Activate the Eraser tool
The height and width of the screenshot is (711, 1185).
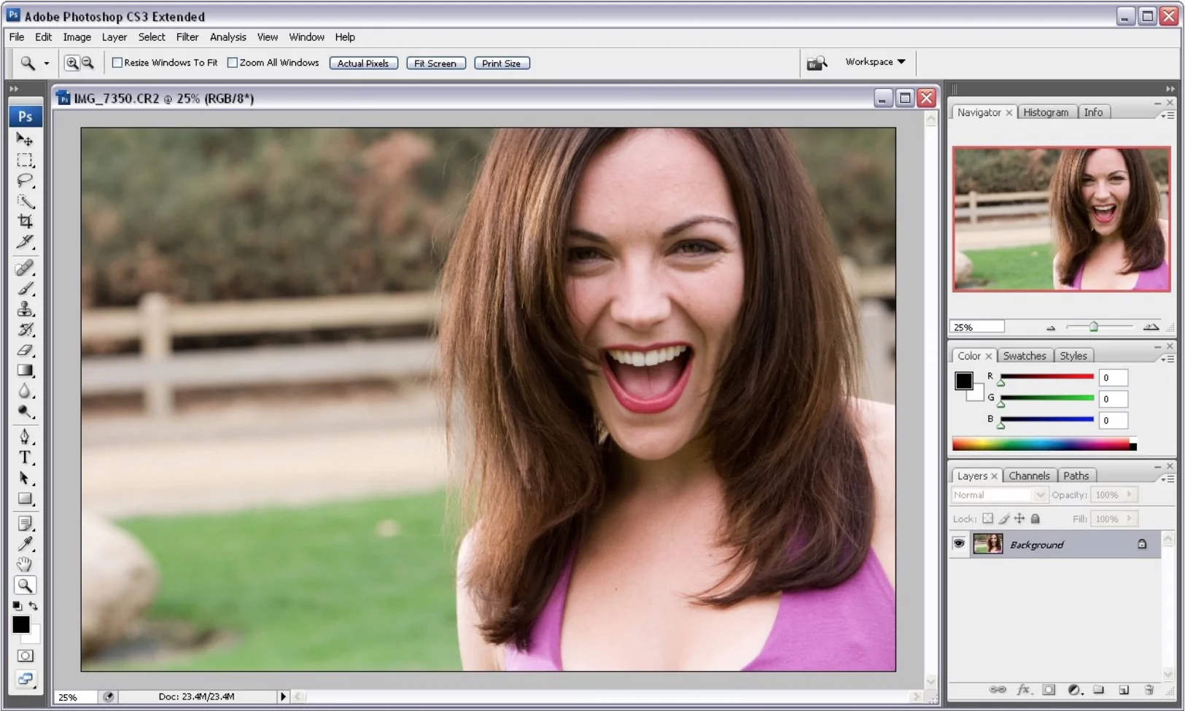pos(25,350)
